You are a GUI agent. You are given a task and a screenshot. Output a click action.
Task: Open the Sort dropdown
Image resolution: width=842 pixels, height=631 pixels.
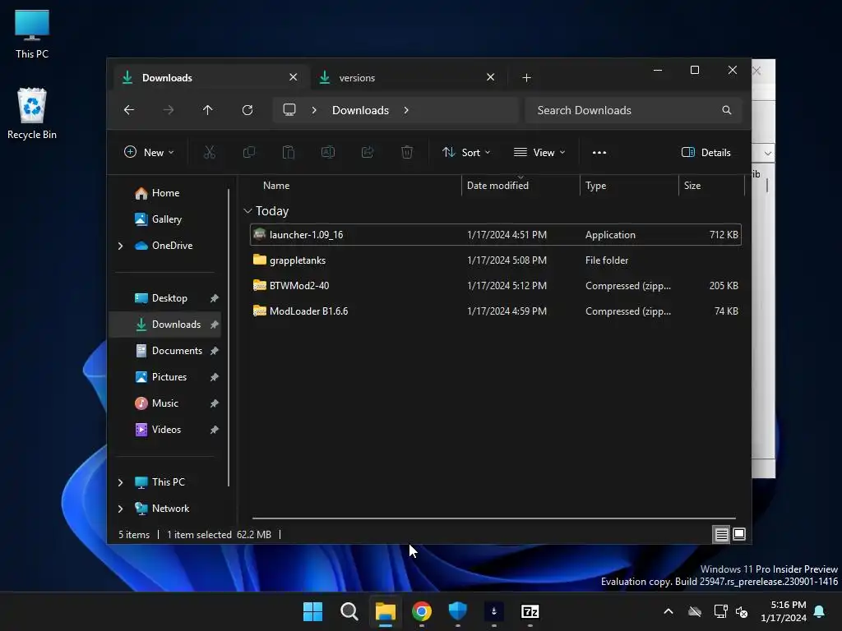466,152
